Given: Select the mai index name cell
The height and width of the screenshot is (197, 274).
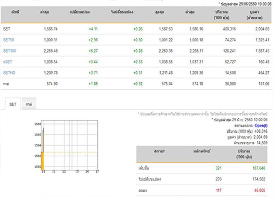Looking at the screenshot, I should (x=6, y=84).
